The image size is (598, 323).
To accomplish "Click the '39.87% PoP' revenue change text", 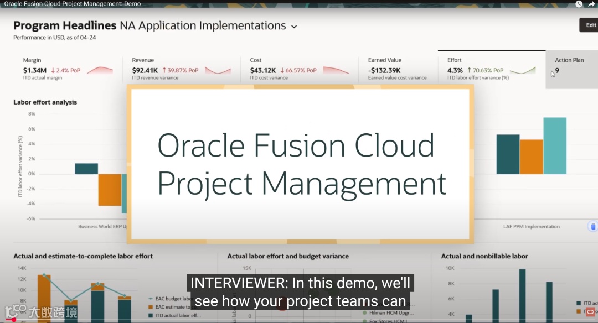I will (x=183, y=70).
